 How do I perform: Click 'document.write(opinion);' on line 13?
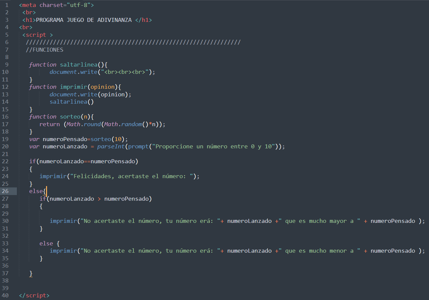point(90,94)
